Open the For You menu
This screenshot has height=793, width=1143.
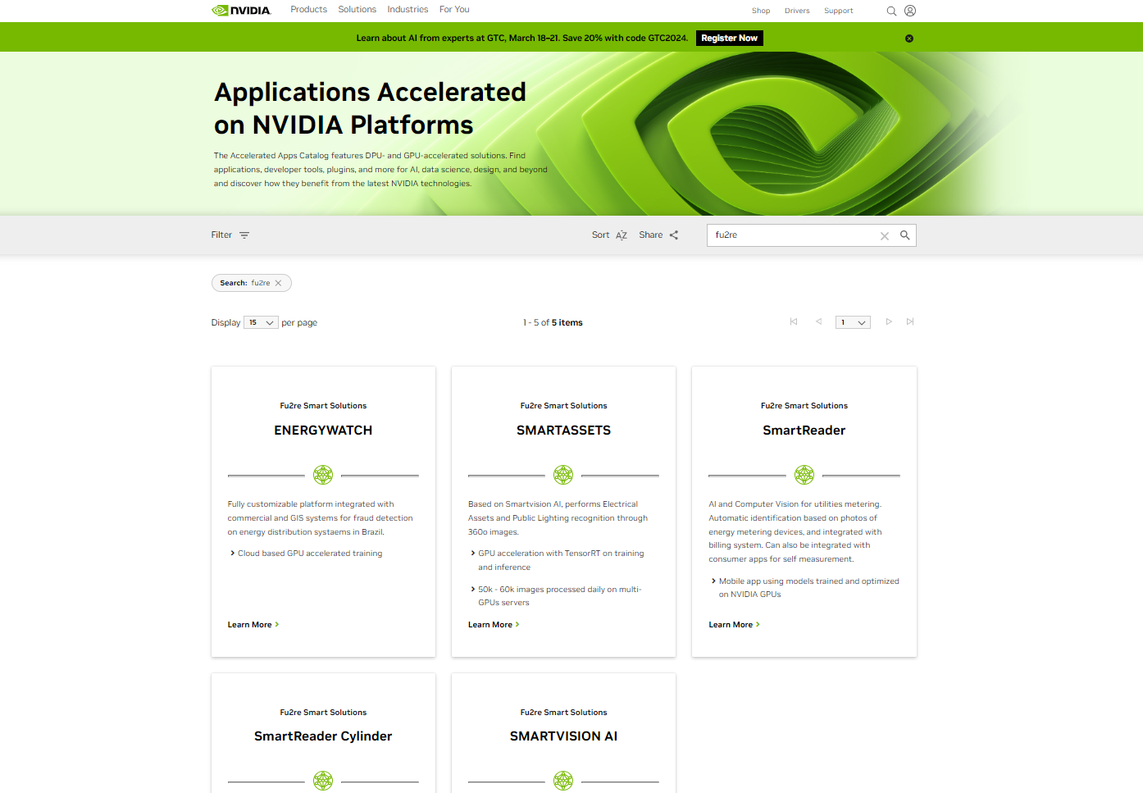[454, 10]
